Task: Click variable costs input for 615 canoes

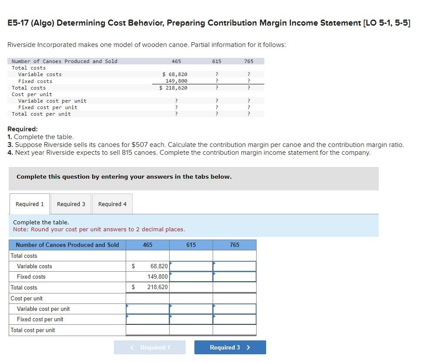Action: click(x=191, y=266)
